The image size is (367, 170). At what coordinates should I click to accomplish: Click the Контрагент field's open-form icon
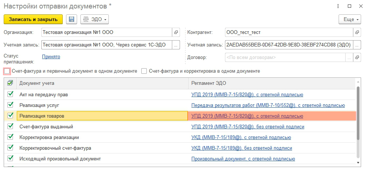(357, 32)
